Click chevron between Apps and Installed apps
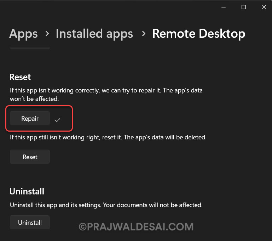The image size is (272, 241). tap(47, 34)
